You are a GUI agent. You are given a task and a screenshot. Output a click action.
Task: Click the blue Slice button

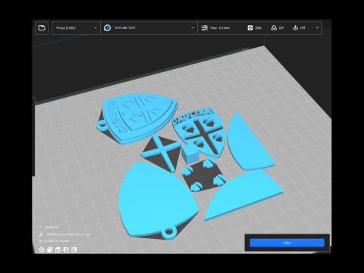point(287,243)
